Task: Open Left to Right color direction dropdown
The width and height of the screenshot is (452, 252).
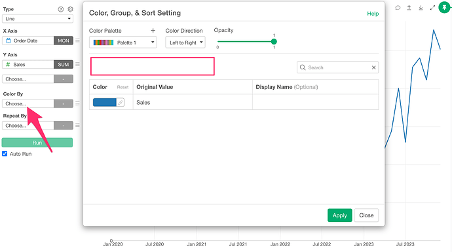Action: 185,43
